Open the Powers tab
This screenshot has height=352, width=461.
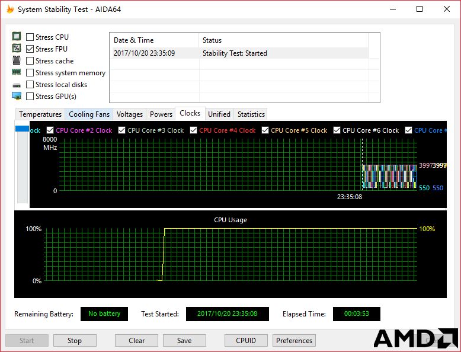click(x=161, y=114)
